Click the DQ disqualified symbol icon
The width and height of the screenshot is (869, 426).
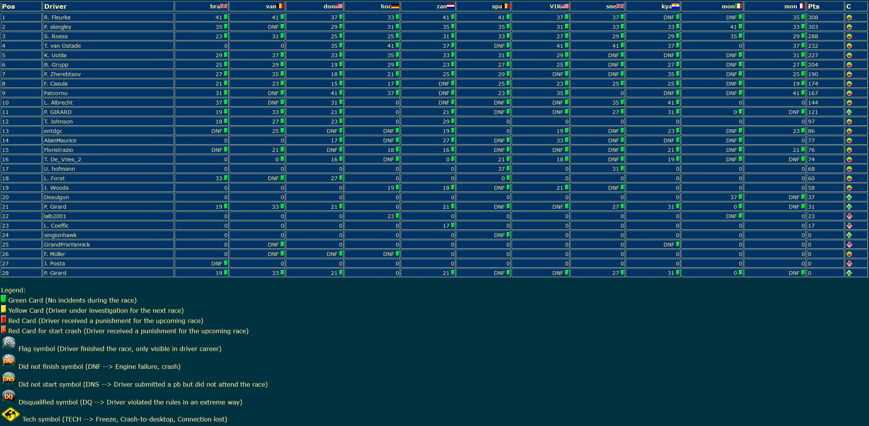(8, 396)
